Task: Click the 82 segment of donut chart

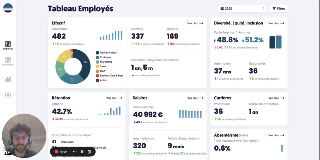Action: point(60,69)
